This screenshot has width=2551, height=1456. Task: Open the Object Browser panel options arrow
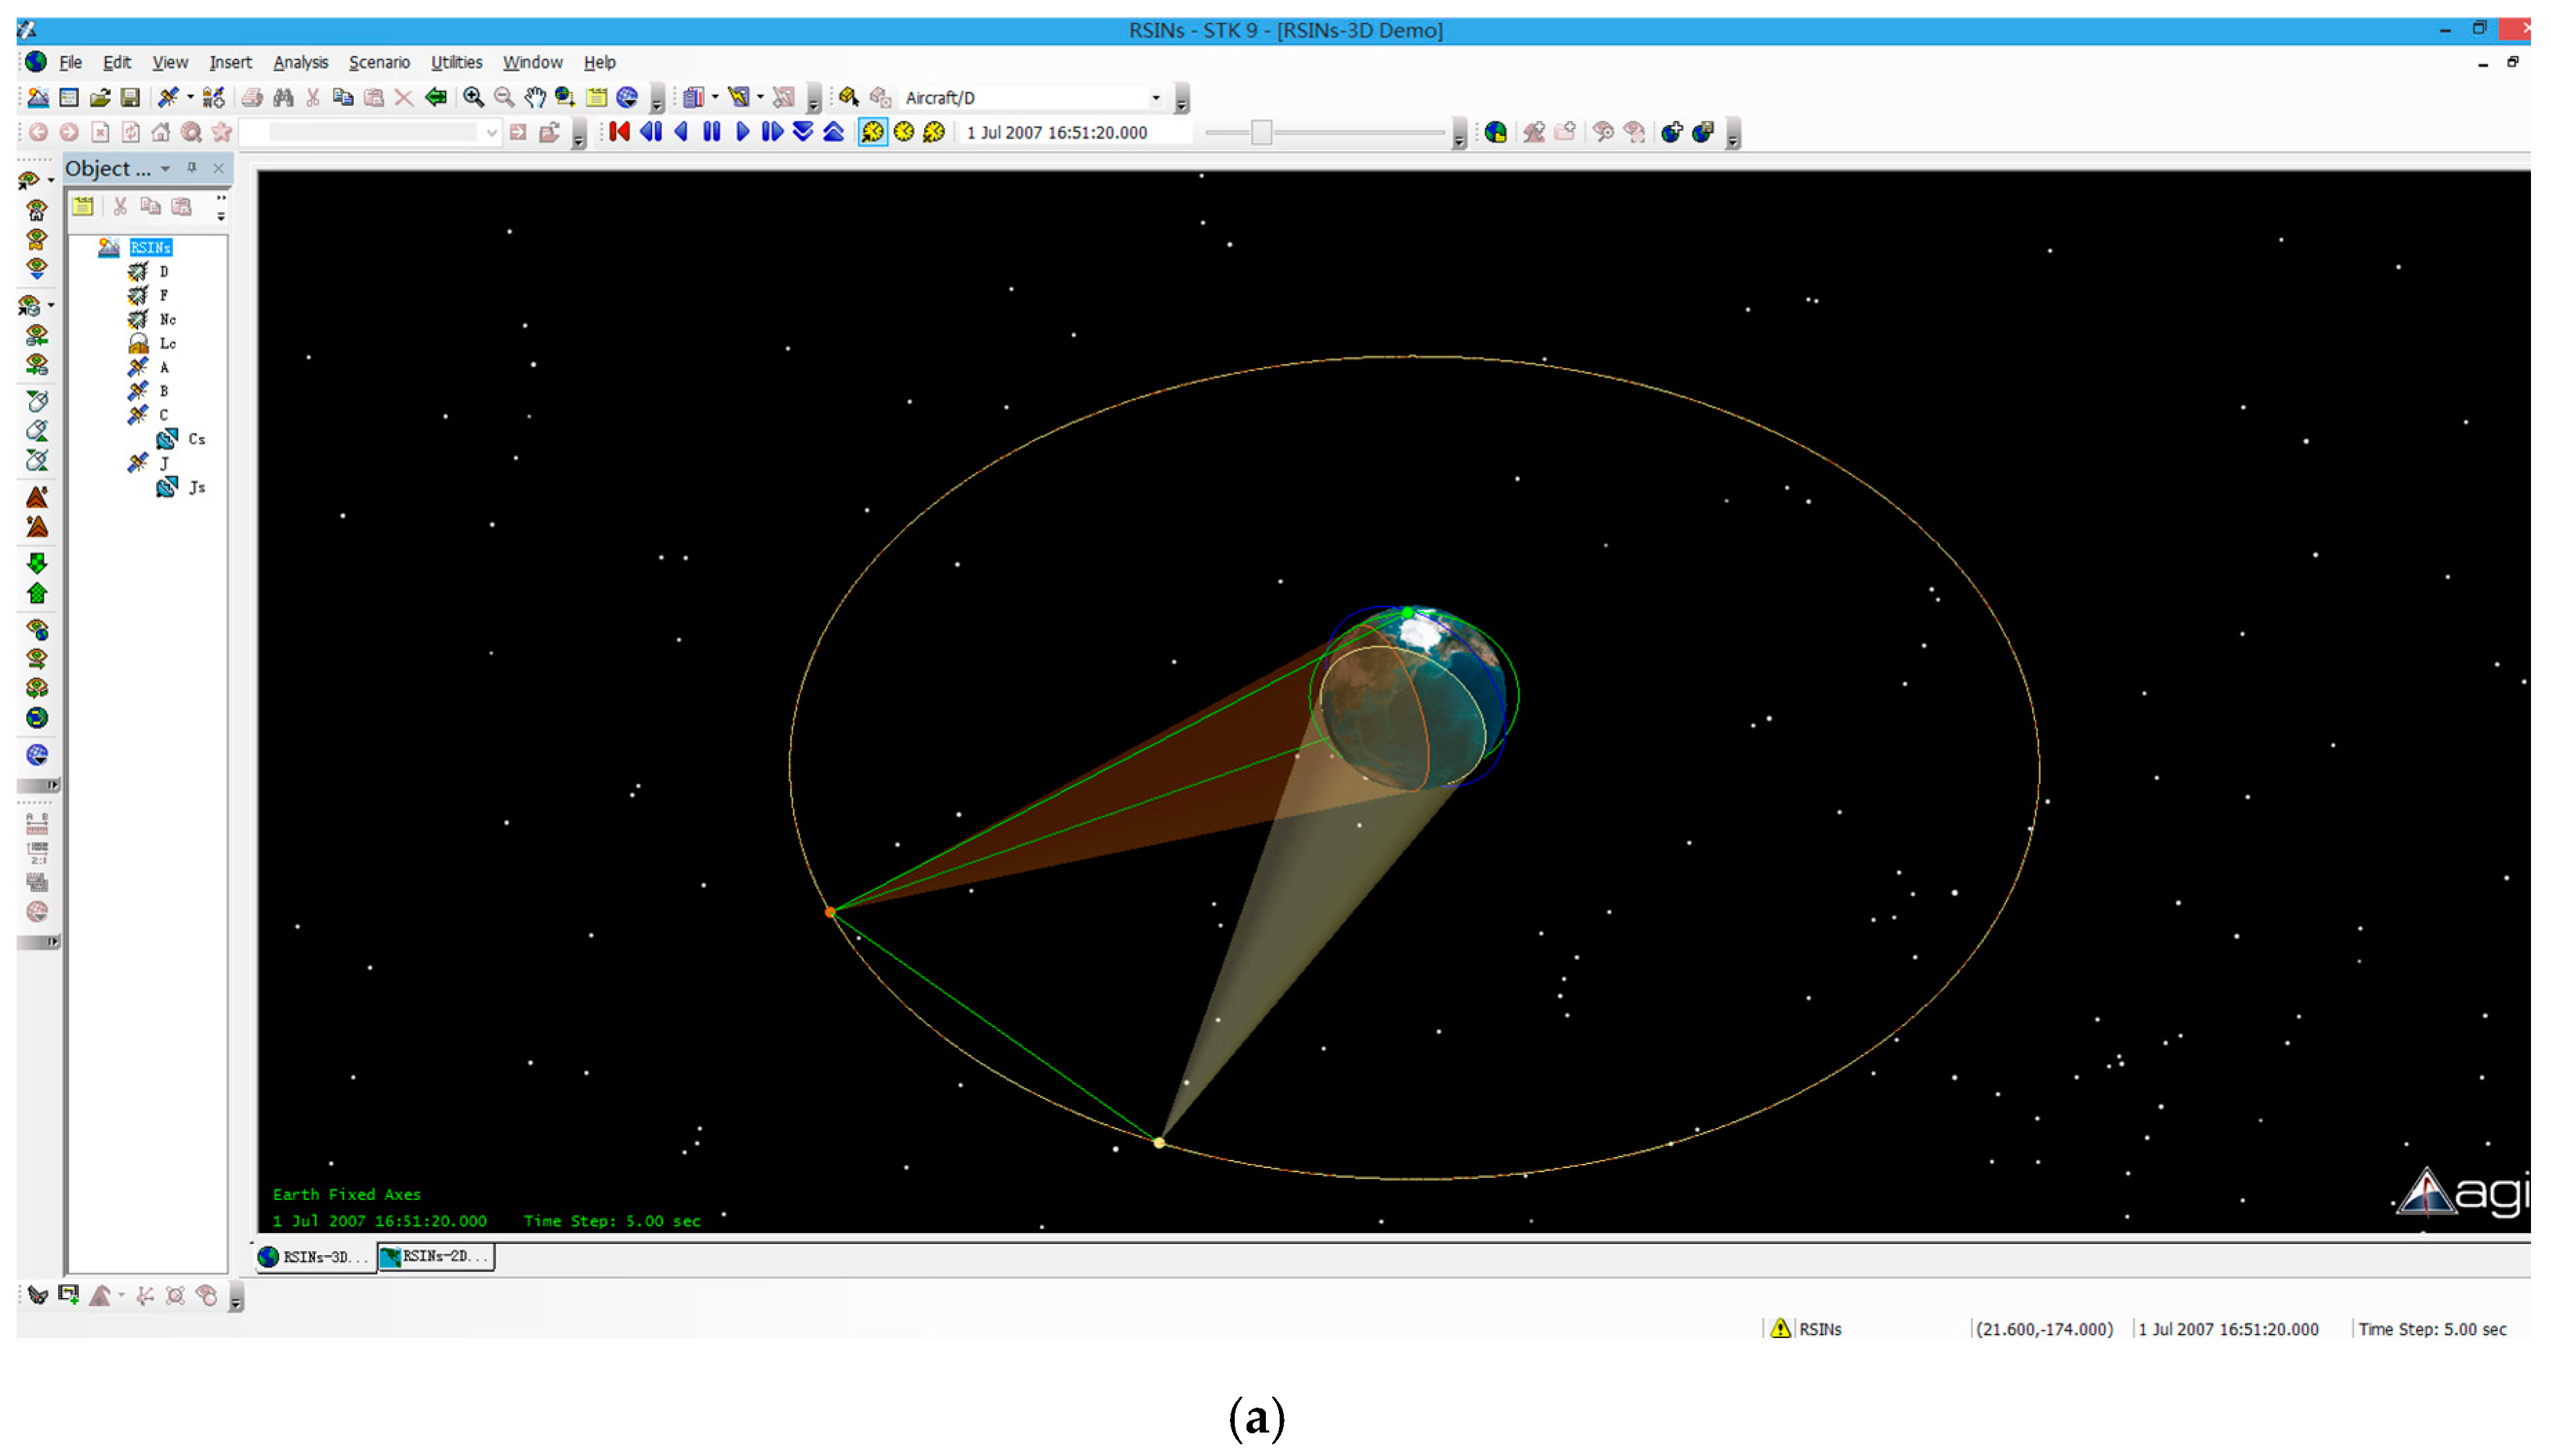pos(166,168)
